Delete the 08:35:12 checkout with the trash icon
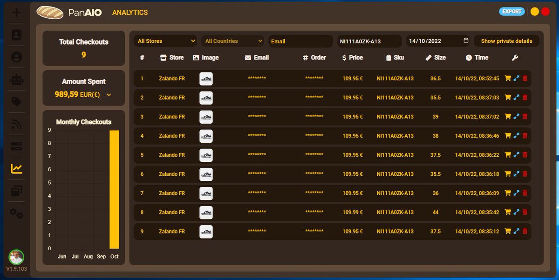This screenshot has width=559, height=280. click(525, 231)
